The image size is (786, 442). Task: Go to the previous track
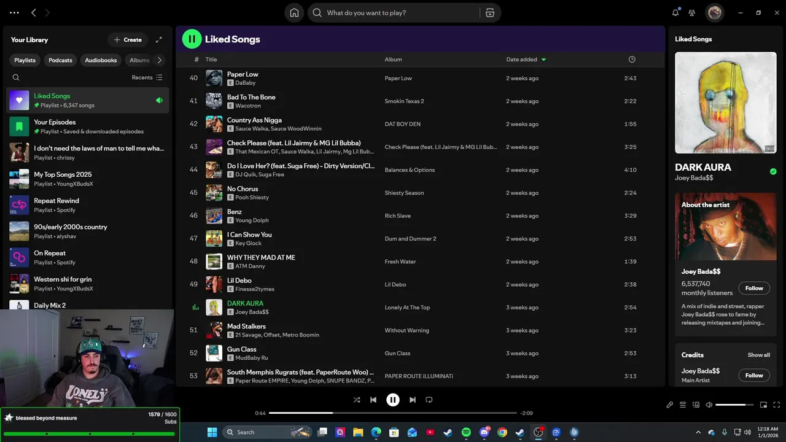[x=373, y=400]
